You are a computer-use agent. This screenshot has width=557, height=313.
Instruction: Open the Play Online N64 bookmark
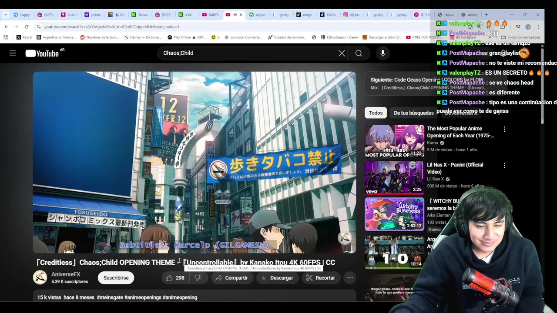[187, 37]
